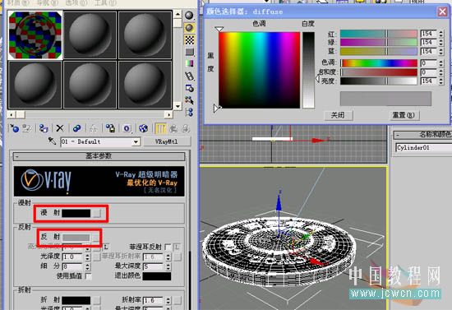Viewport: 452px width, 310px height.
Task: Click sample slots vertical scroll down arrow
Action: (x=178, y=106)
